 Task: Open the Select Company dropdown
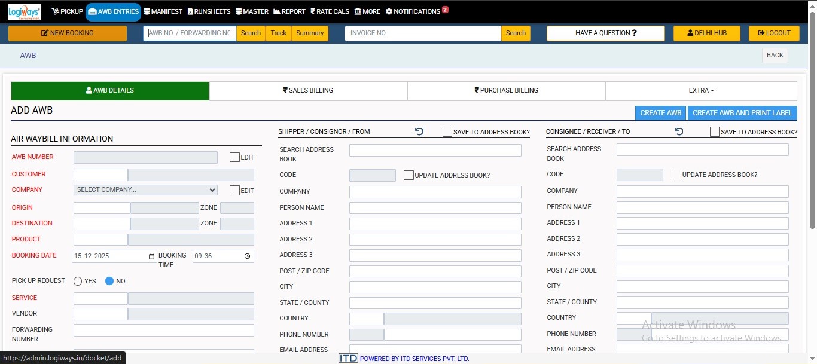pos(145,190)
